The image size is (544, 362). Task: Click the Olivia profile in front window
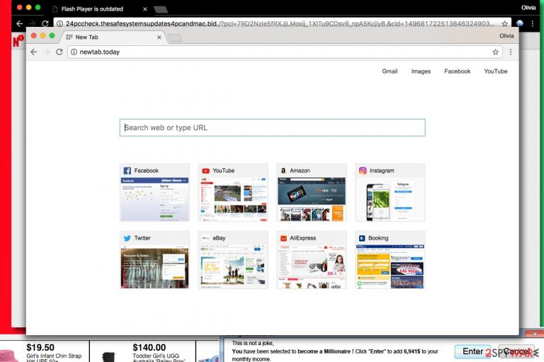[506, 35]
